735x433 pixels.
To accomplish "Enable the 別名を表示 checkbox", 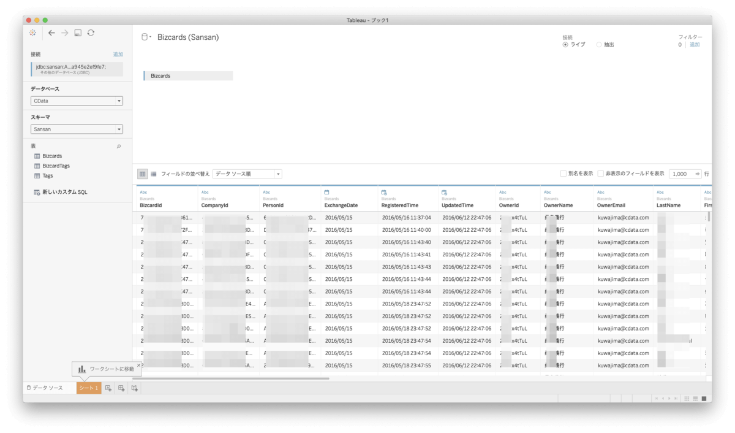I will click(x=563, y=174).
